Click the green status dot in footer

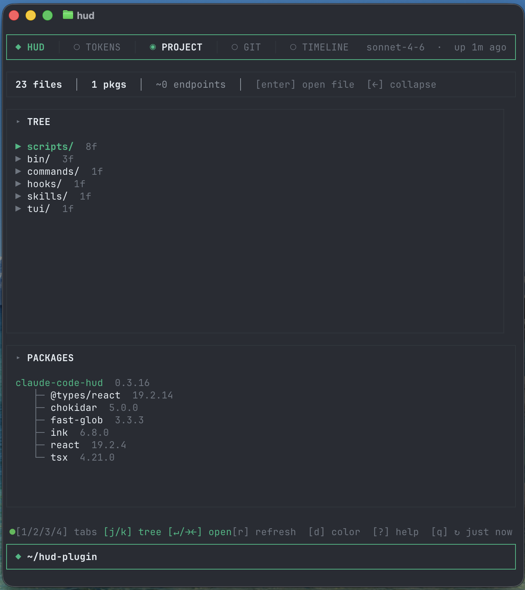[12, 532]
